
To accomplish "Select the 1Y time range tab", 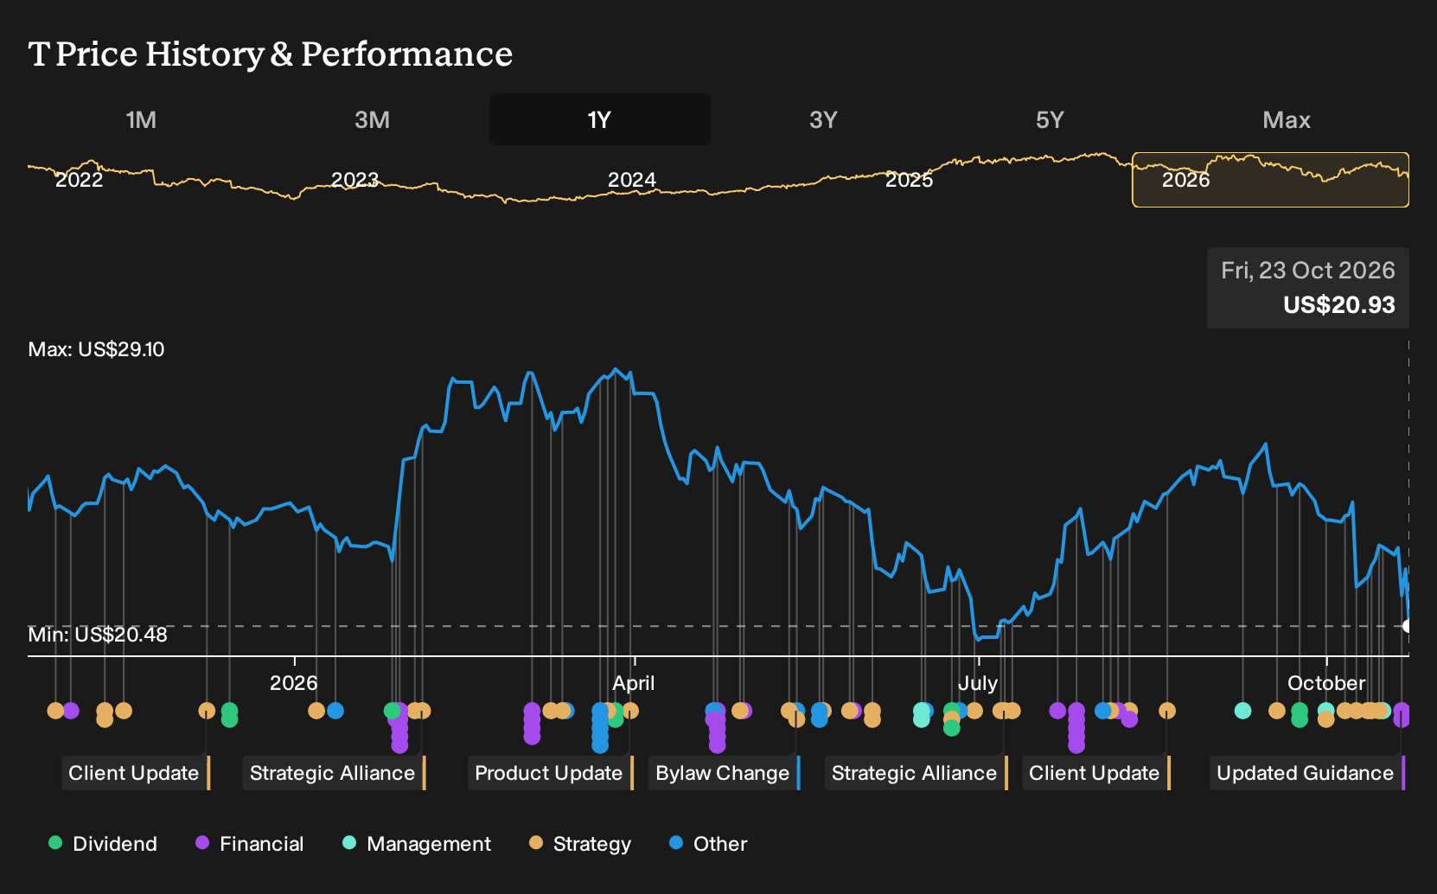I will [x=599, y=119].
